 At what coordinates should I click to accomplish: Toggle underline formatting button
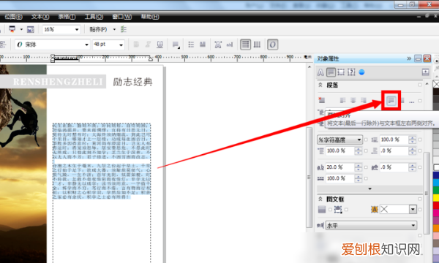point(160,45)
